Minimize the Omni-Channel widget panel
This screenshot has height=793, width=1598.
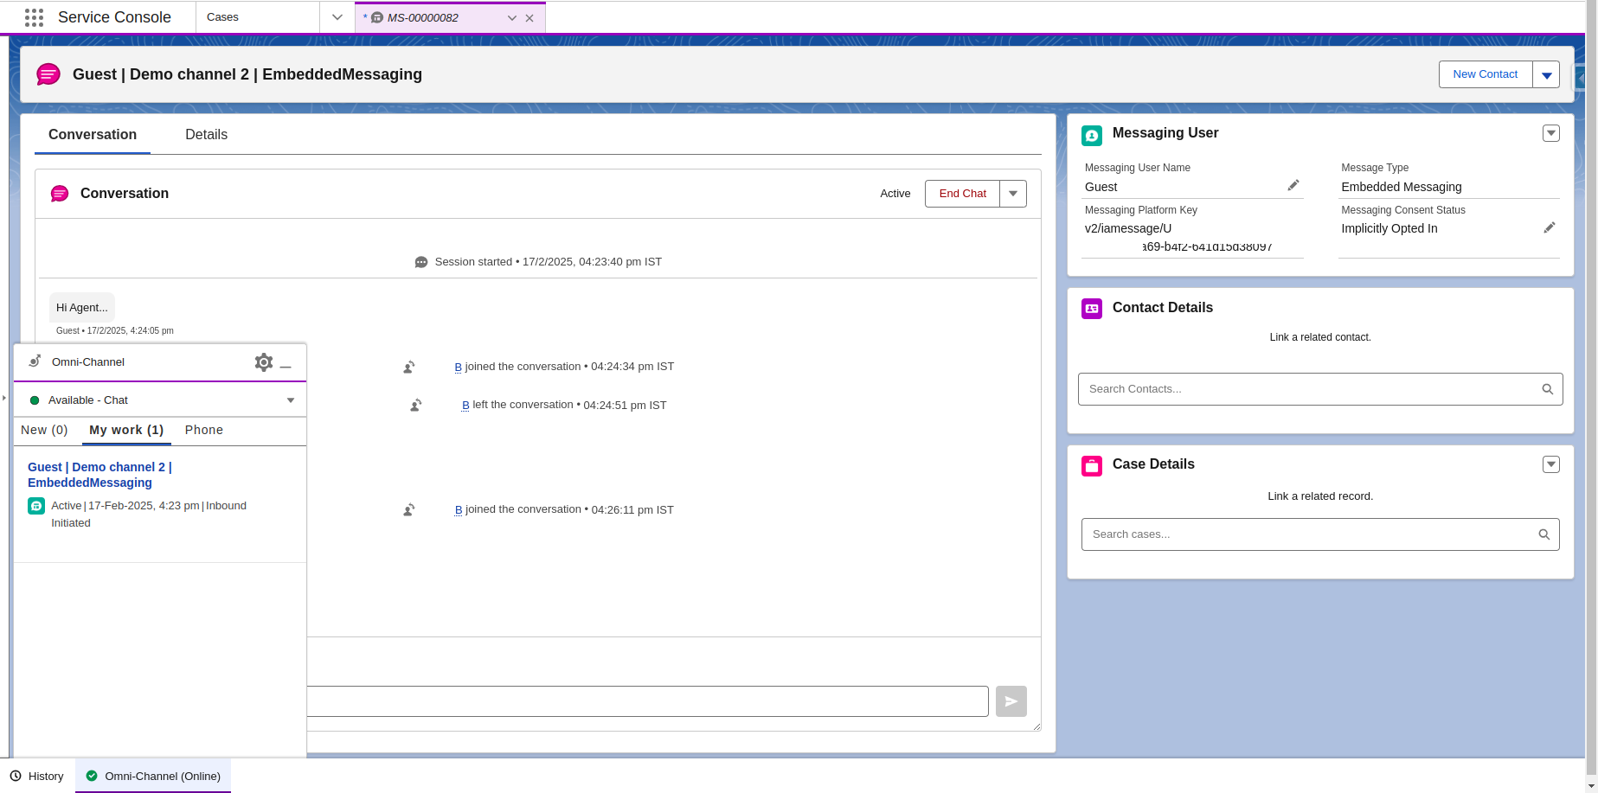[286, 363]
